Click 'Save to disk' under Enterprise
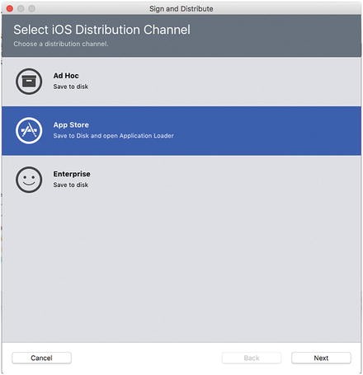Image resolution: width=363 pixels, height=375 pixels. 71,185
